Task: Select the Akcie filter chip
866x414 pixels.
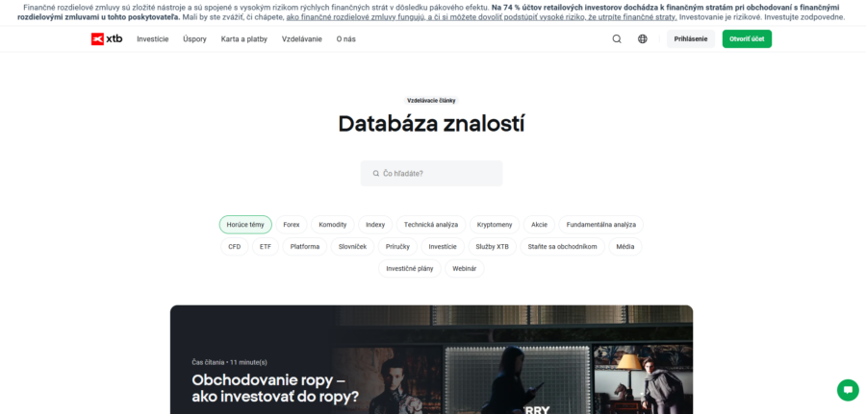Action: point(539,225)
